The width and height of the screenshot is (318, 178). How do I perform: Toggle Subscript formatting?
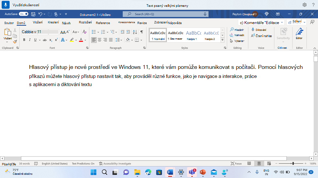pyautogui.click(x=51, y=40)
